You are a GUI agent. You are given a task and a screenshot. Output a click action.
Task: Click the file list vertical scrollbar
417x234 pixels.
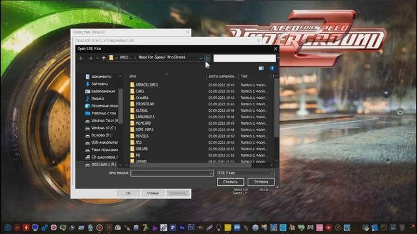[x=276, y=109]
